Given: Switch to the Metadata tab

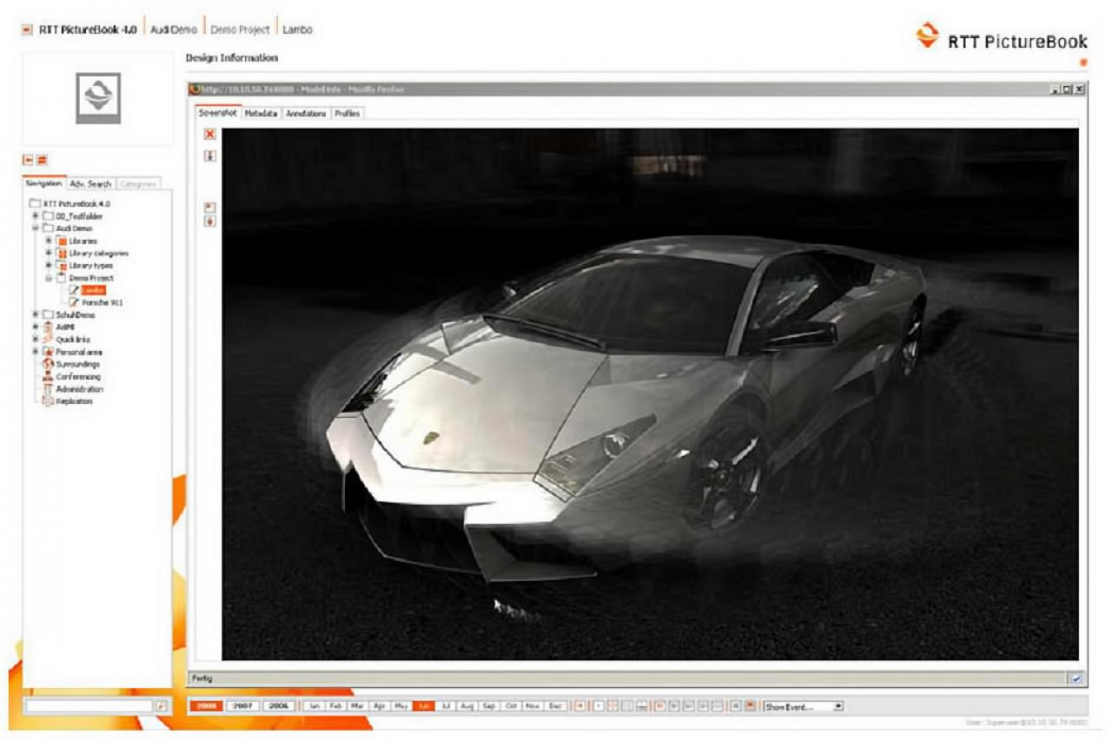Looking at the screenshot, I should coord(261,113).
